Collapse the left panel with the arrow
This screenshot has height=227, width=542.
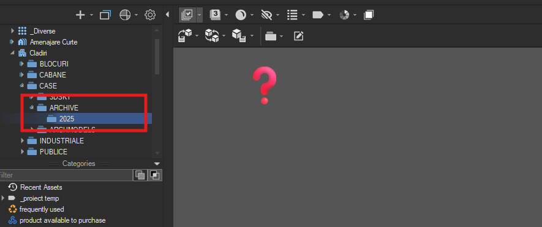pos(168,15)
